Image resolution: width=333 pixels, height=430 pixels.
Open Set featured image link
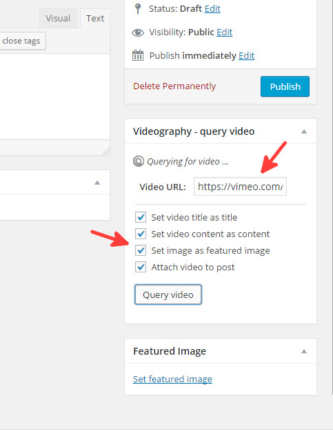[172, 379]
